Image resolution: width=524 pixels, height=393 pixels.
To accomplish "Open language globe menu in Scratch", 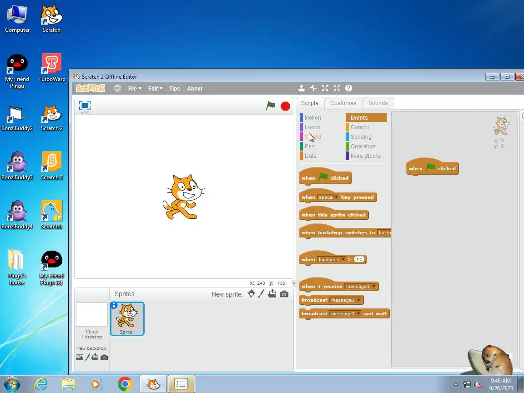I will click(118, 88).
